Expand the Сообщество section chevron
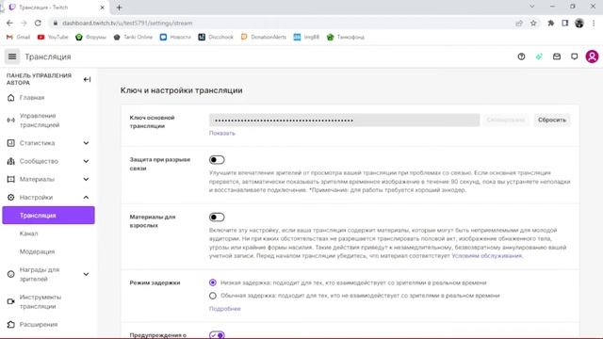The image size is (603, 339). (86, 161)
